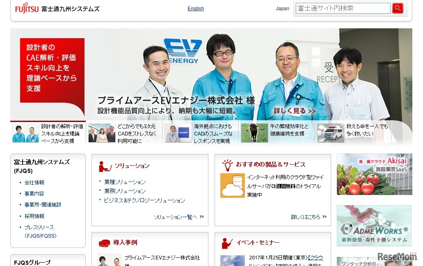Open the 2017年1月25日開催 クラウド event link
Image resolution: width=423 pixels, height=266 pixels.
pyautogui.click(x=286, y=261)
